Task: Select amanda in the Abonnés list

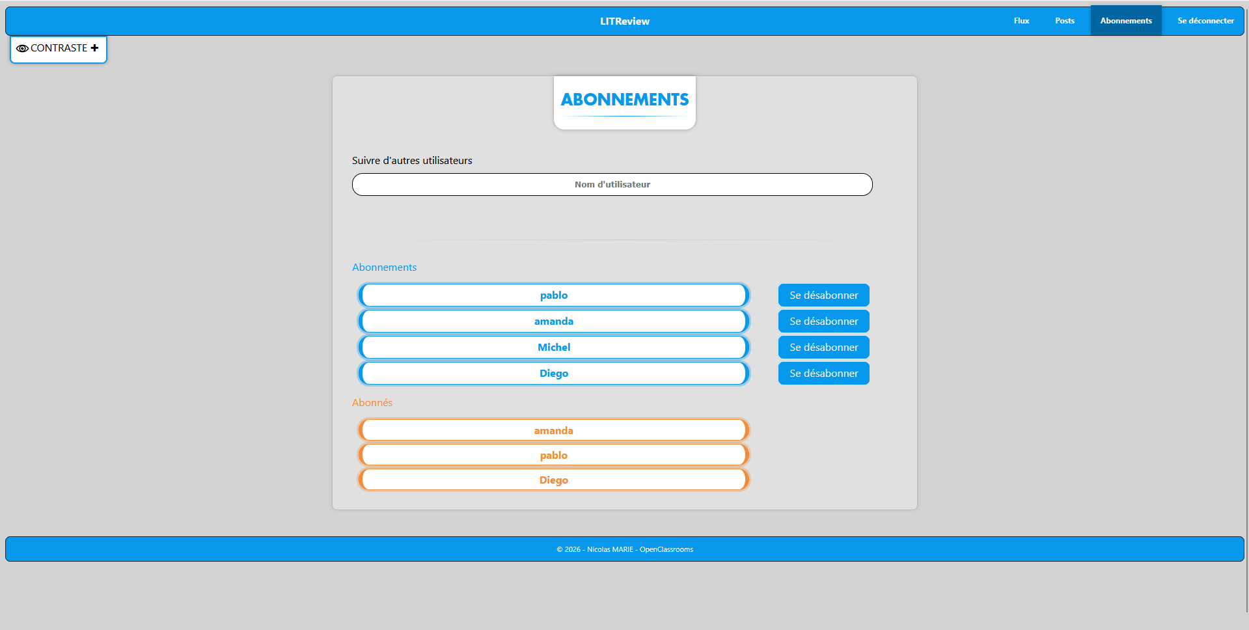Action: pos(553,431)
